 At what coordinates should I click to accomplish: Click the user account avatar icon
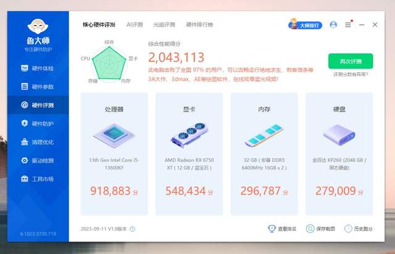point(333,25)
